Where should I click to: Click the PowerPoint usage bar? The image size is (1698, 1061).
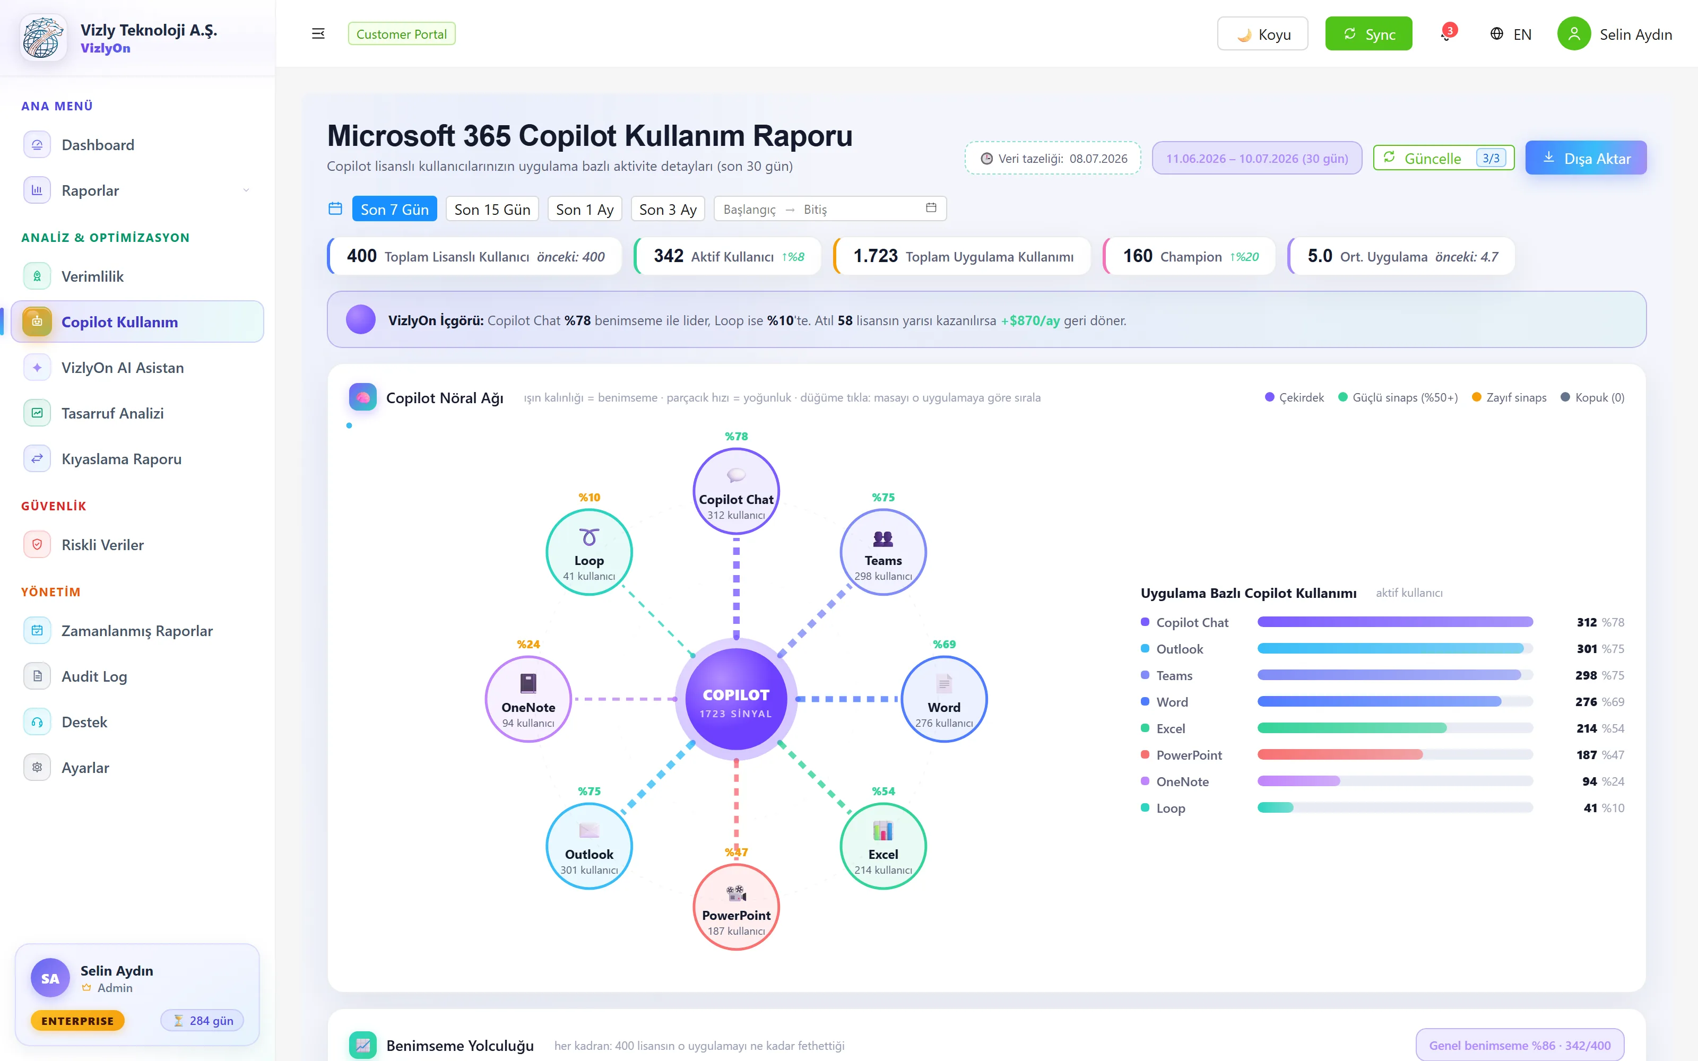coord(1395,754)
